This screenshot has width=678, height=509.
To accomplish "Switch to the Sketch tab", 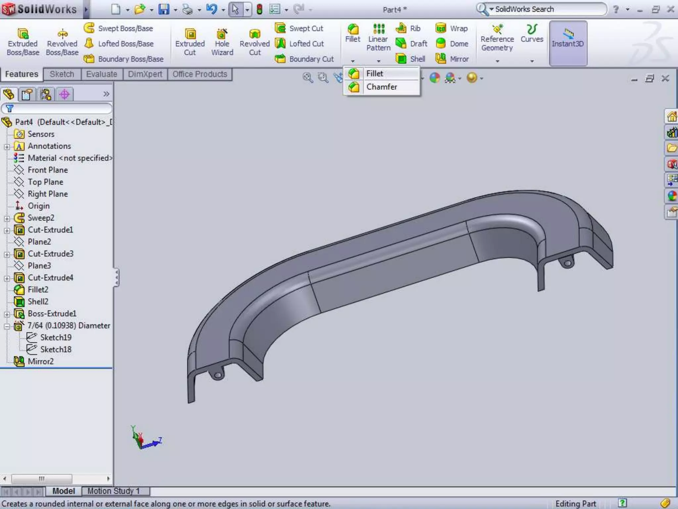I will [62, 74].
